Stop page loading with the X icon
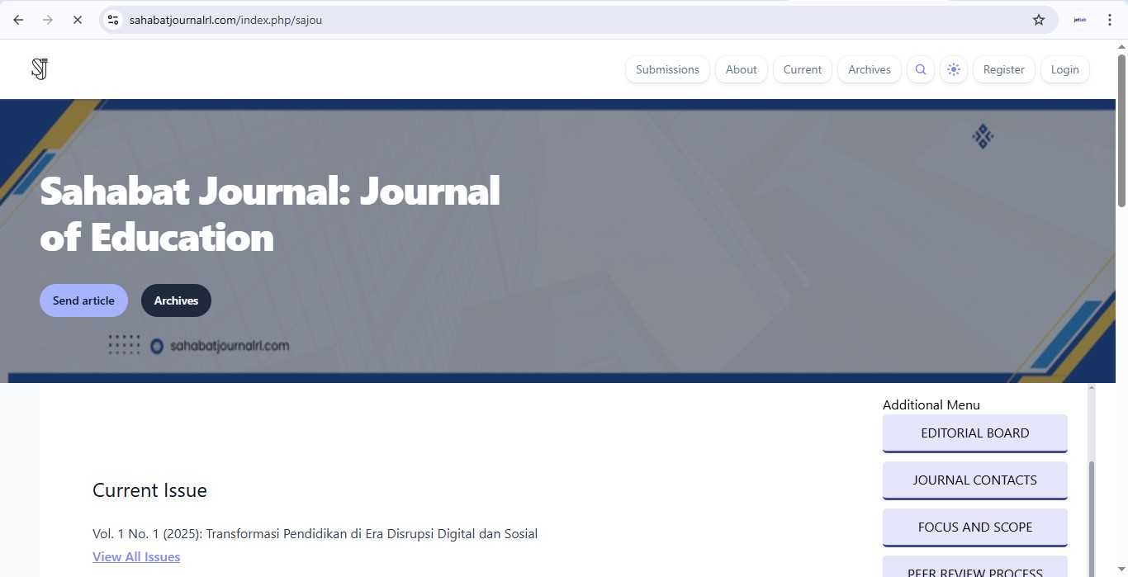This screenshot has height=577, width=1128. (x=78, y=20)
